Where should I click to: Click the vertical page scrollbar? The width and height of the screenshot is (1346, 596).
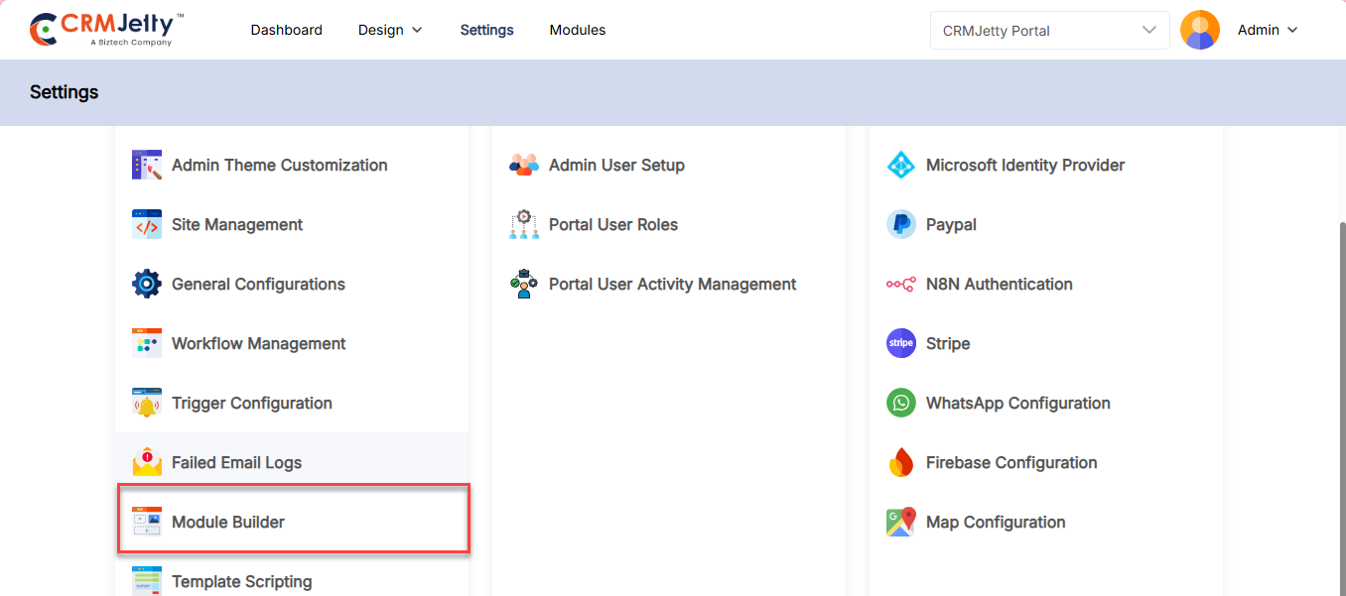tap(1341, 397)
